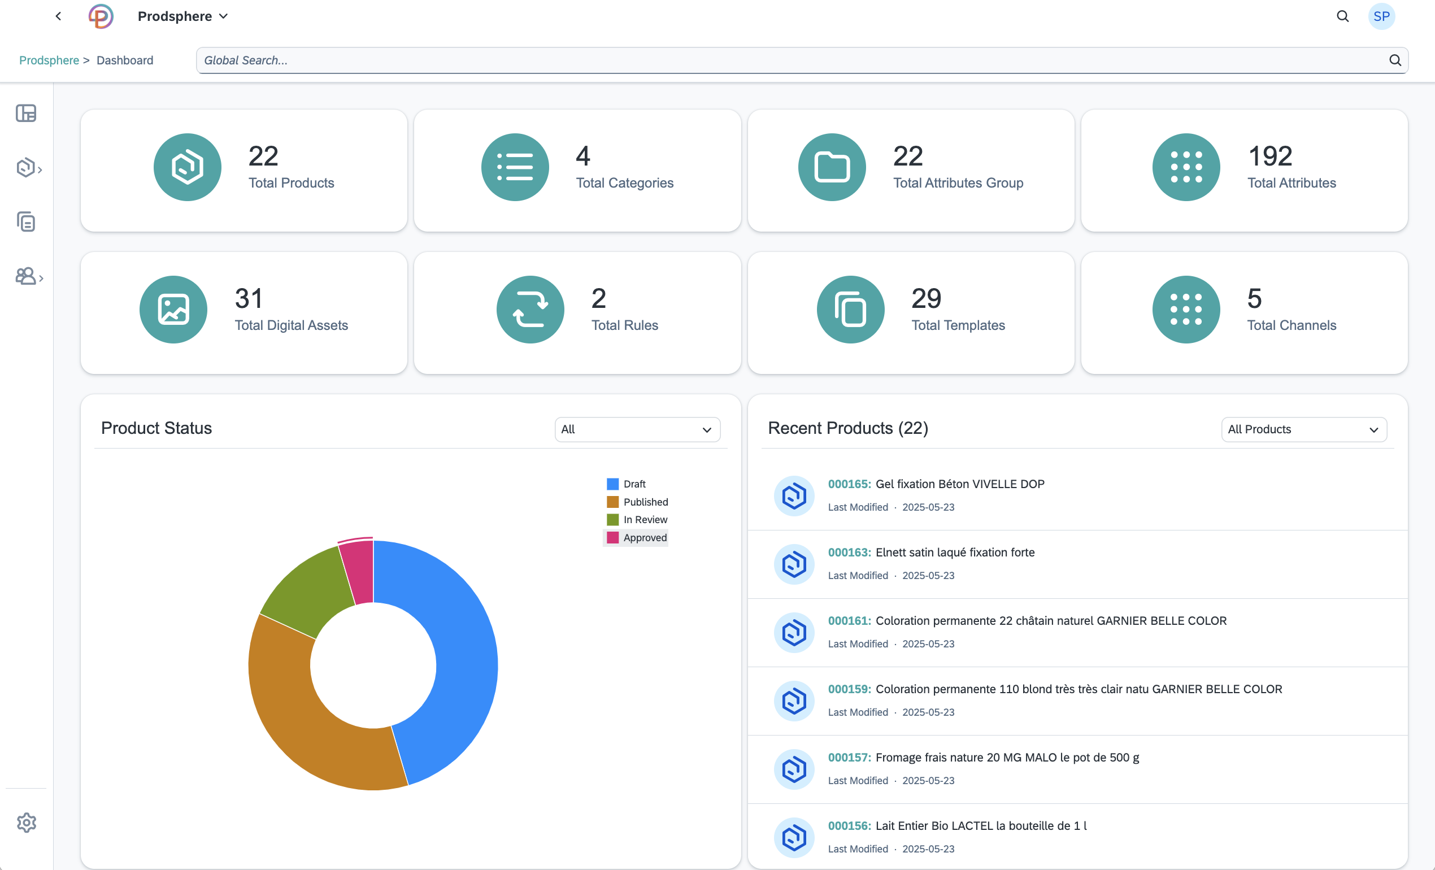The image size is (1435, 870).
Task: Open the users sidebar icon
Action: tap(25, 276)
